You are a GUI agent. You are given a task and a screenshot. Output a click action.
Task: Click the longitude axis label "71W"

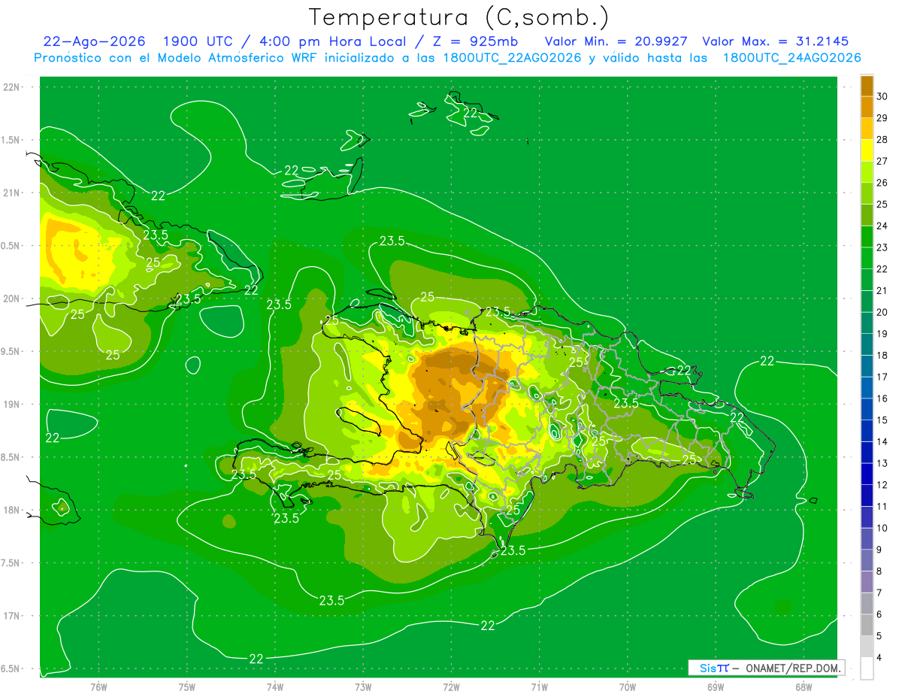[539, 686]
